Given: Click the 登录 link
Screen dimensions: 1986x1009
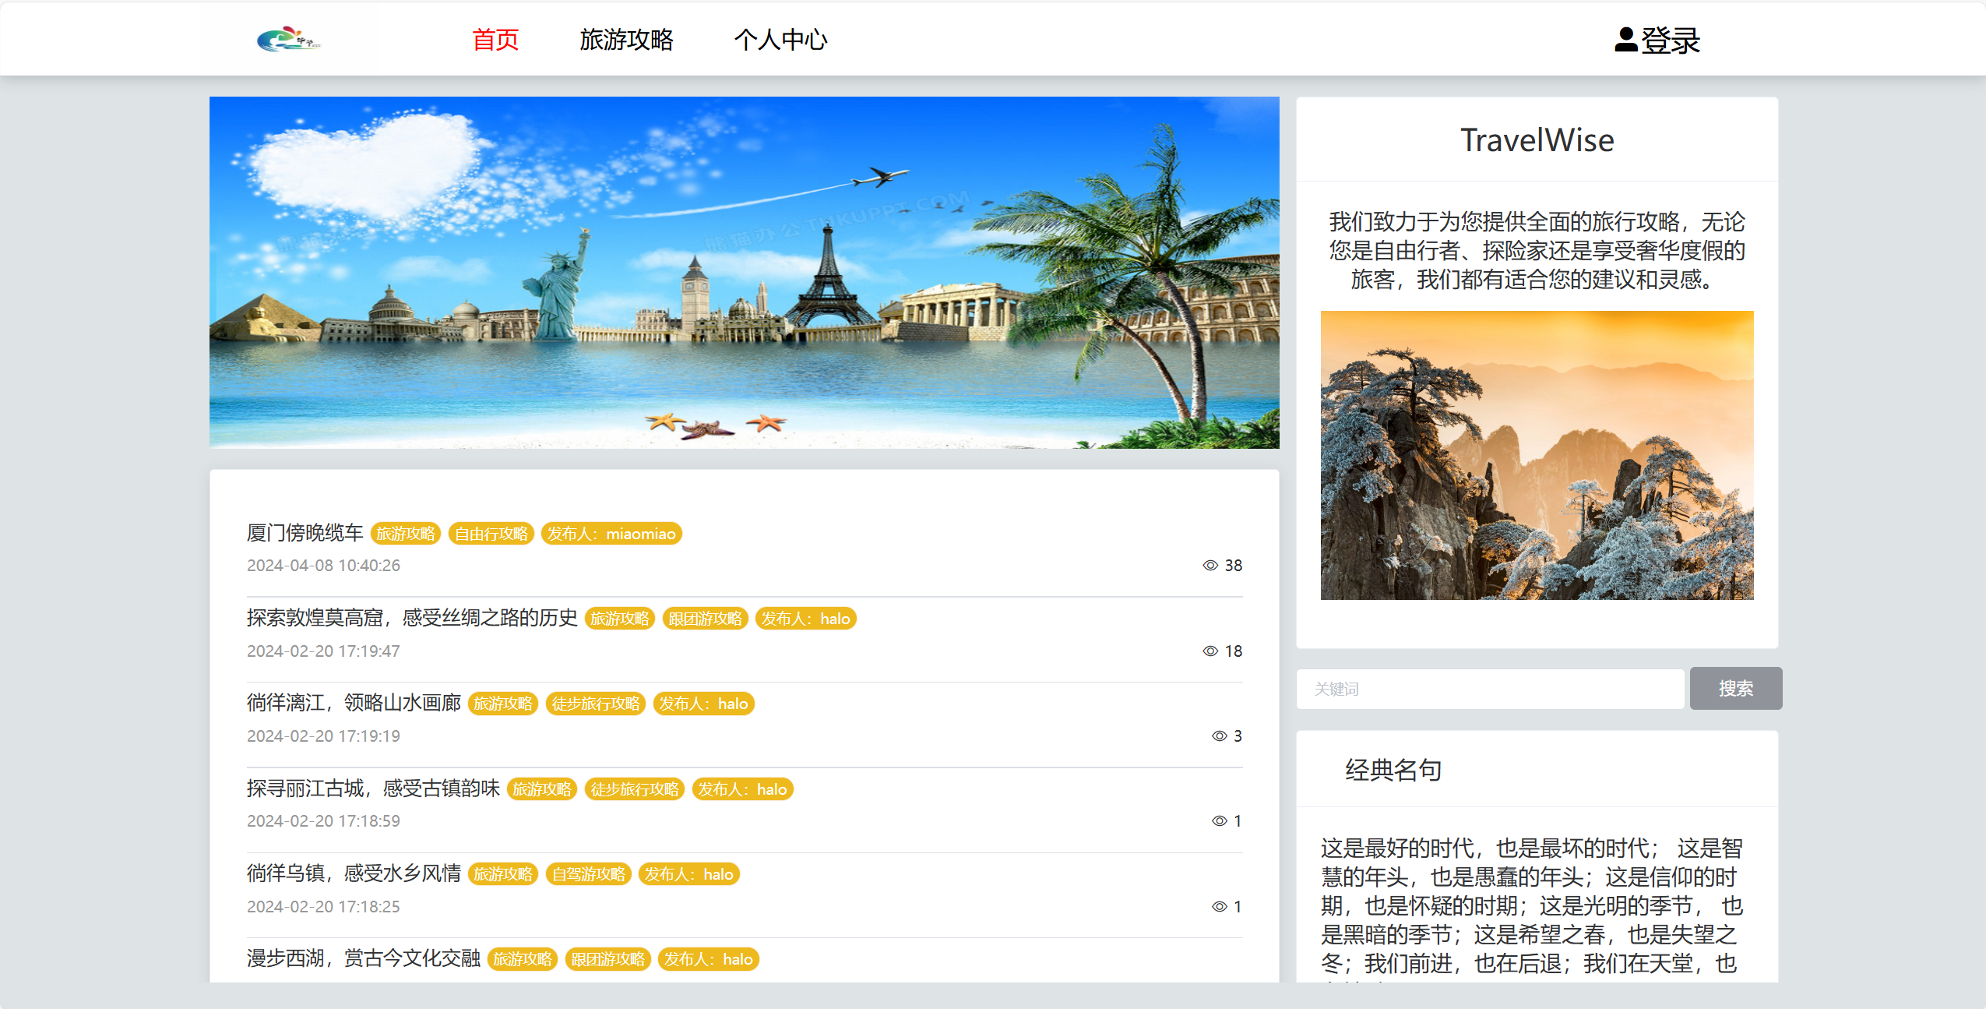Looking at the screenshot, I should [x=1671, y=40].
